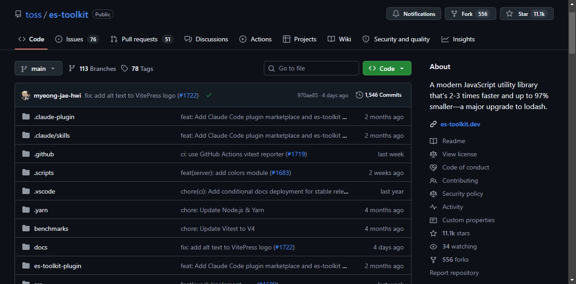
Task: Expand the green Code dropdown button
Action: coord(387,68)
